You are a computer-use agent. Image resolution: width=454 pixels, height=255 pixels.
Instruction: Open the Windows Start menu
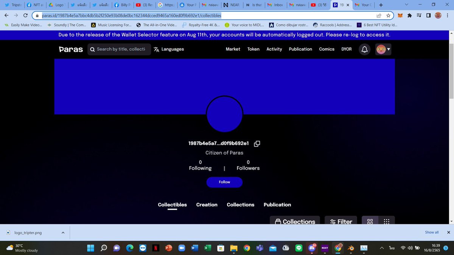coord(91,248)
